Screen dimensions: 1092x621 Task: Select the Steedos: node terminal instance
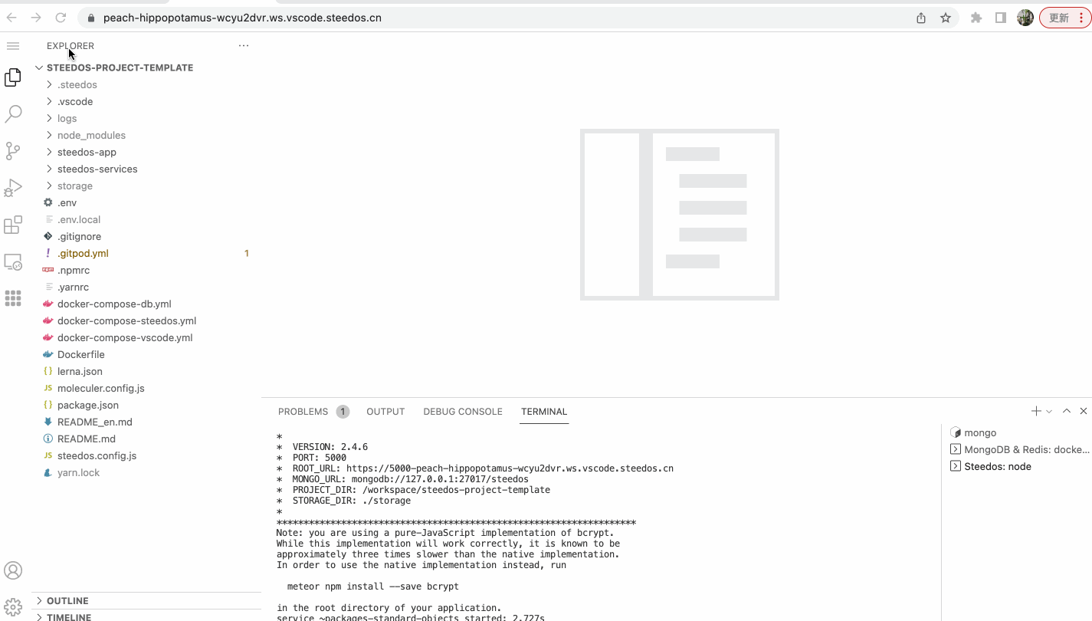pyautogui.click(x=1016, y=466)
